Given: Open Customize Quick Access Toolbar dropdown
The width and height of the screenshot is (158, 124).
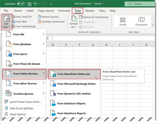Looking at the screenshot, I should tap(51, 4).
